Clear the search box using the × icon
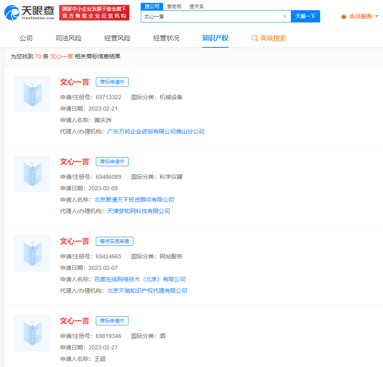383x367 pixels. click(x=285, y=16)
